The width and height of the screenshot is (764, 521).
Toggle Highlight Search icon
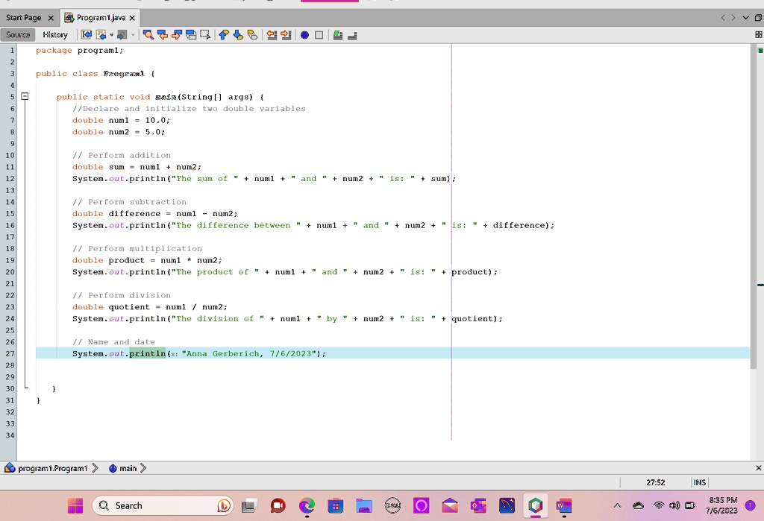[191, 34]
